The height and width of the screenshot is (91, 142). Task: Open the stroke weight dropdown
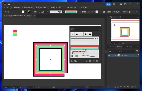click(x=48, y=12)
